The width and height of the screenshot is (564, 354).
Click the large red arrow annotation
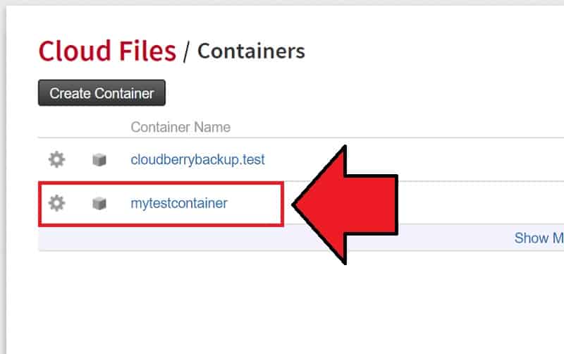click(345, 205)
